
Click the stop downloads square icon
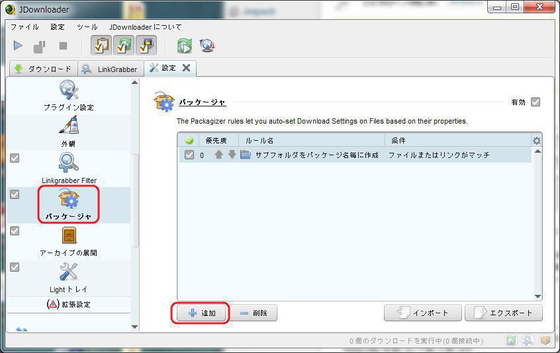point(63,46)
